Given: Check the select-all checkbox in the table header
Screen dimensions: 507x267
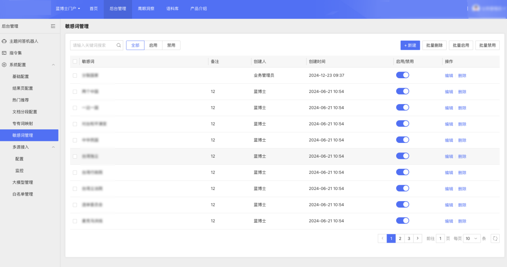Looking at the screenshot, I should (x=75, y=61).
